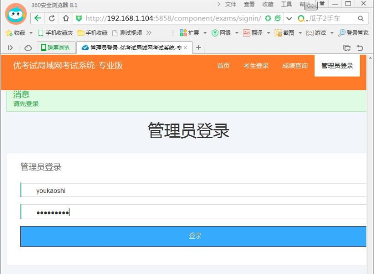This screenshot has width=374, height=274.
Task: Click the browser back arrow button
Action: click(x=38, y=18)
